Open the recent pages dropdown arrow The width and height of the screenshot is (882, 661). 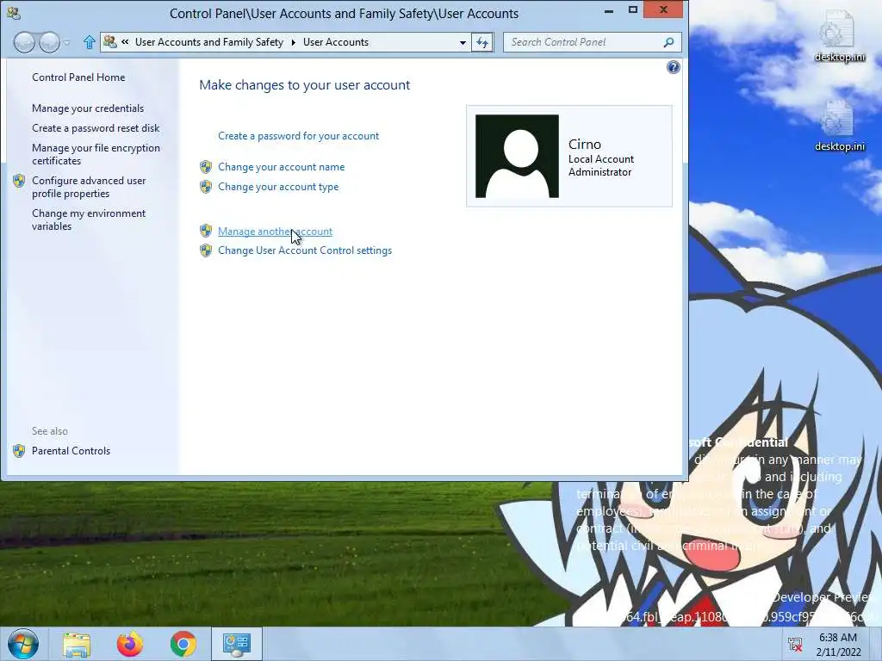pos(67,43)
